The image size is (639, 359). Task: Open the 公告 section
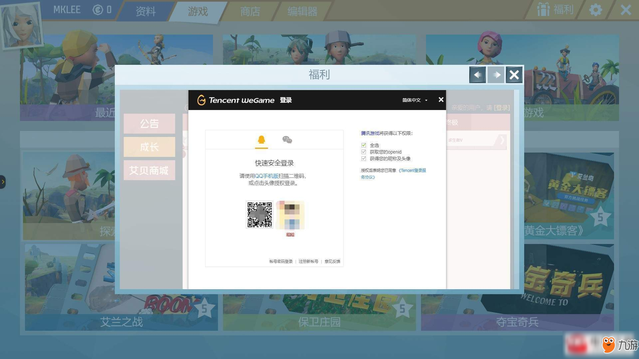click(x=149, y=124)
